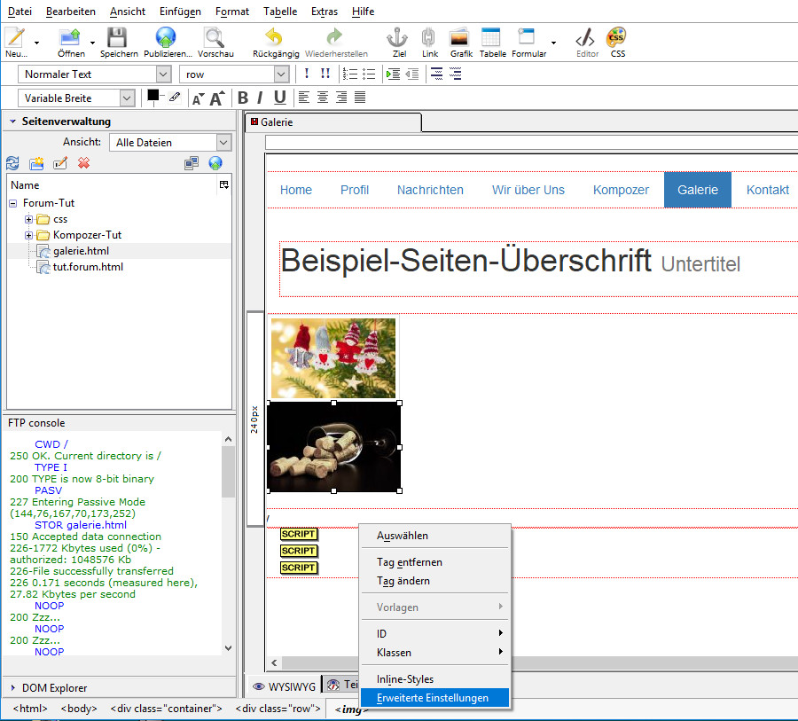Toggle bold formatting
The height and width of the screenshot is (721, 798).
point(243,98)
